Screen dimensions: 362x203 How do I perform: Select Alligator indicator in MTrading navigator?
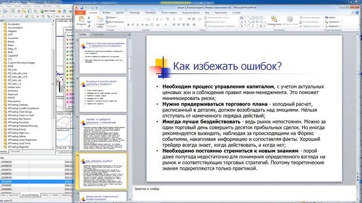pos(12,31)
